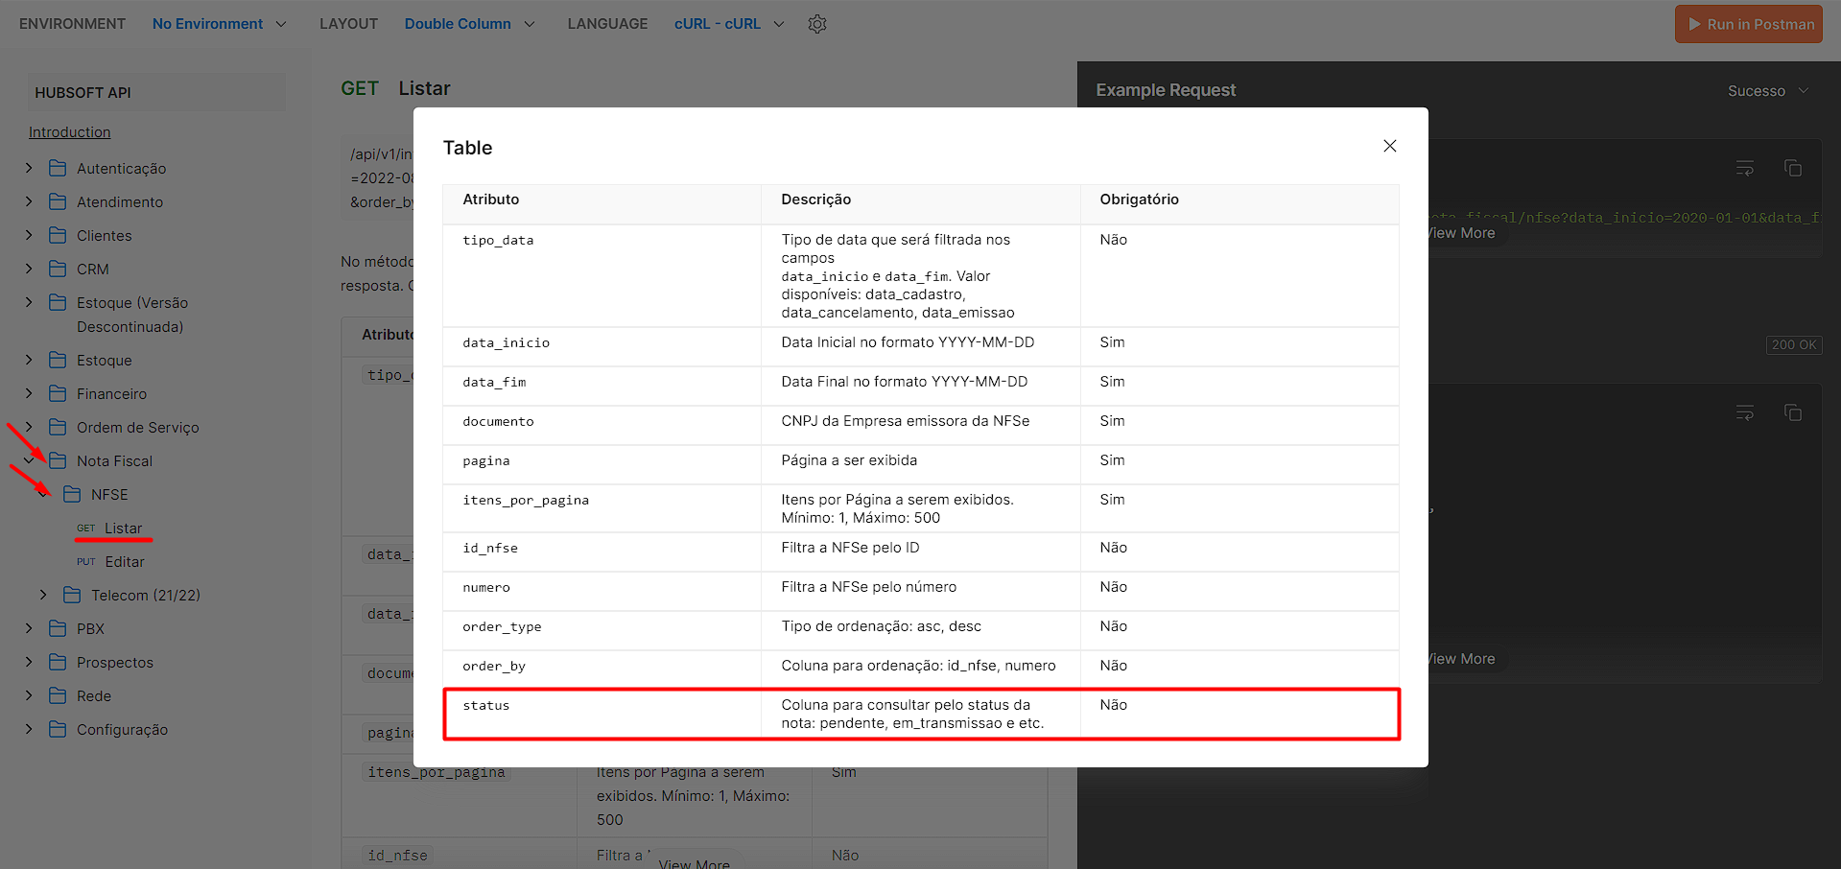Image resolution: width=1841 pixels, height=869 pixels.
Task: Expand the Configuração section chevron
Action: tap(29, 729)
